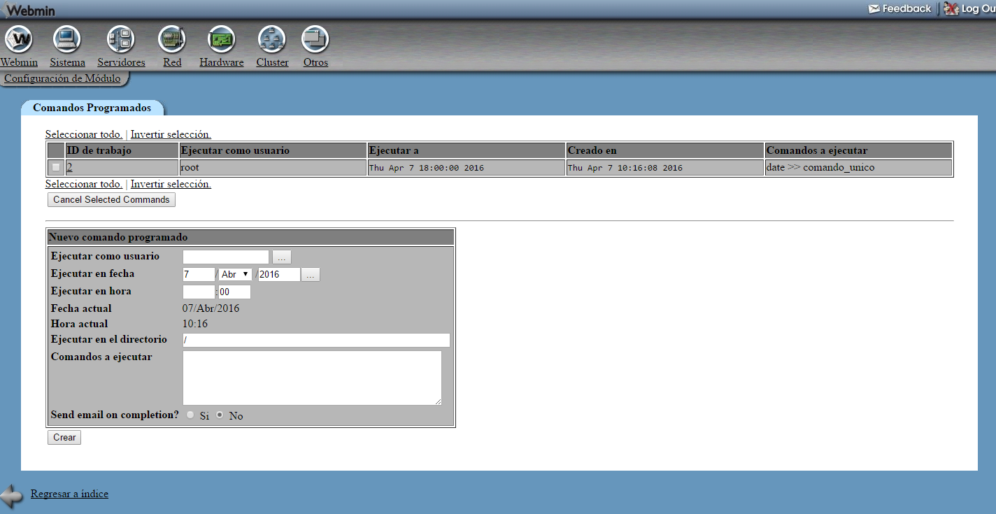This screenshot has width=996, height=514.
Task: Expand the month dropdown showing Abr
Action: point(236,275)
